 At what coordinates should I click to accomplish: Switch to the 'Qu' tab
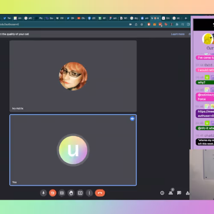(50, 18)
